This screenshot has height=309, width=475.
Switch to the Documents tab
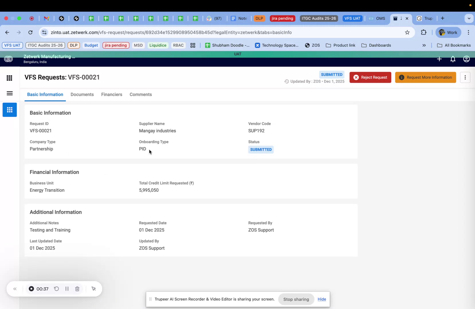tap(82, 95)
